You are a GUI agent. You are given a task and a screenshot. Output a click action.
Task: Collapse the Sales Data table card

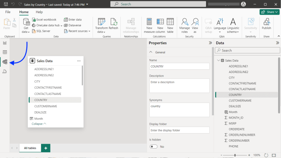pos(39,124)
